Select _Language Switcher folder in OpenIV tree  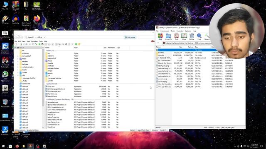click(x=28, y=78)
